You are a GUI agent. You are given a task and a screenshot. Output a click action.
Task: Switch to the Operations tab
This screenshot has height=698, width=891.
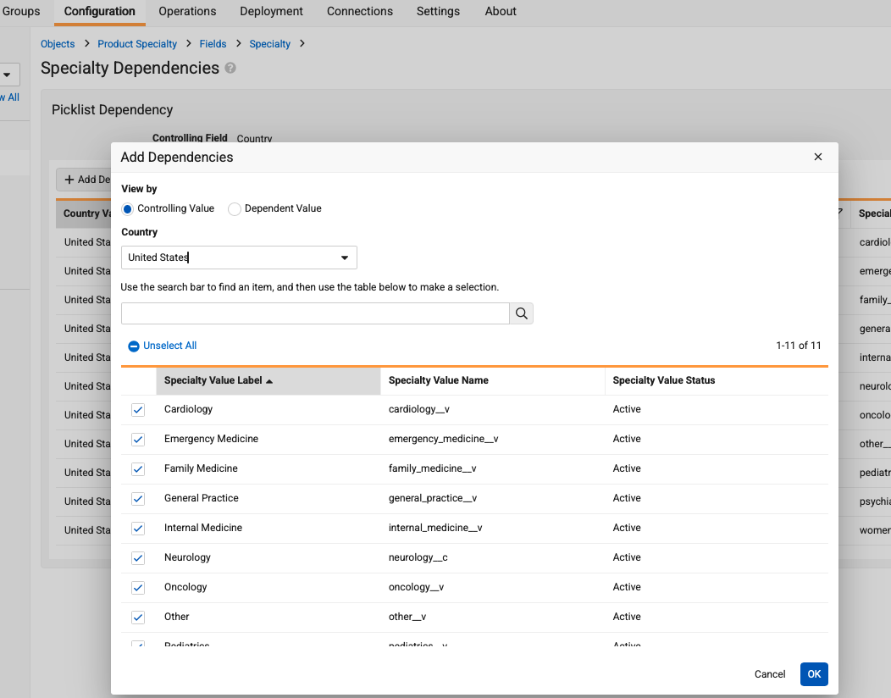tap(187, 11)
